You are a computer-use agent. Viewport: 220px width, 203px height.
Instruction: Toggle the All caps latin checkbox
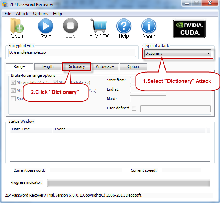pyautogui.click(x=13, y=82)
